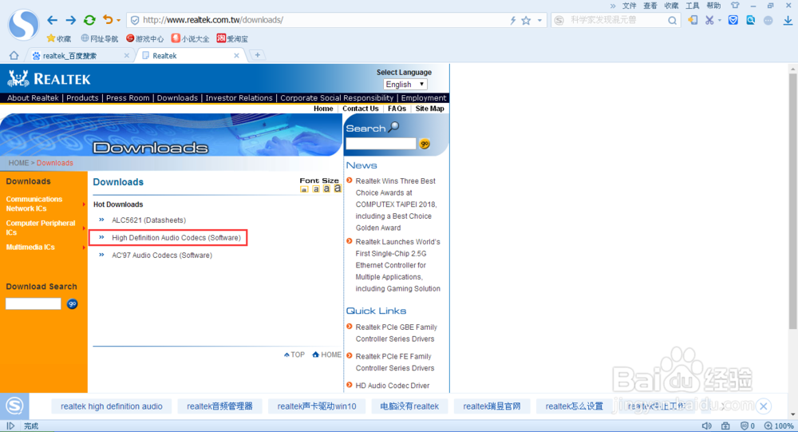
Task: Open dropdown arrow beside scissors icon
Action: 719,21
